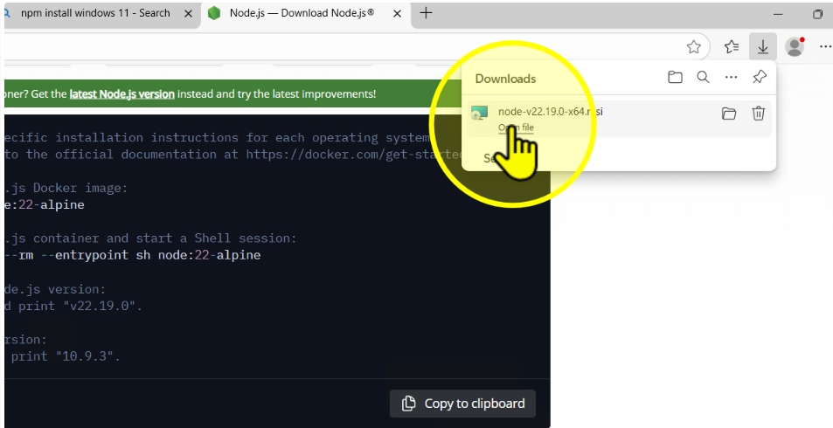Open the browser profile avatar
The width and height of the screenshot is (833, 428).
click(x=795, y=46)
